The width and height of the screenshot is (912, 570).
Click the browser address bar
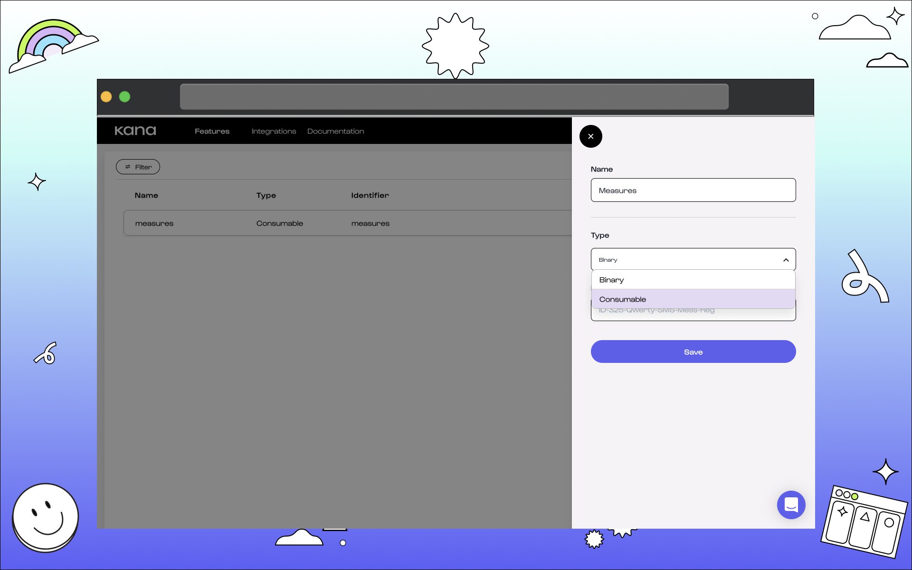[x=454, y=97]
